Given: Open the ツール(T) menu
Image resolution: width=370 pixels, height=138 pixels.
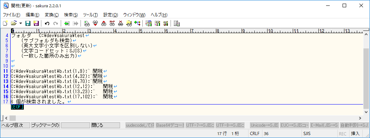Looking at the screenshot, I should tap(90, 15).
